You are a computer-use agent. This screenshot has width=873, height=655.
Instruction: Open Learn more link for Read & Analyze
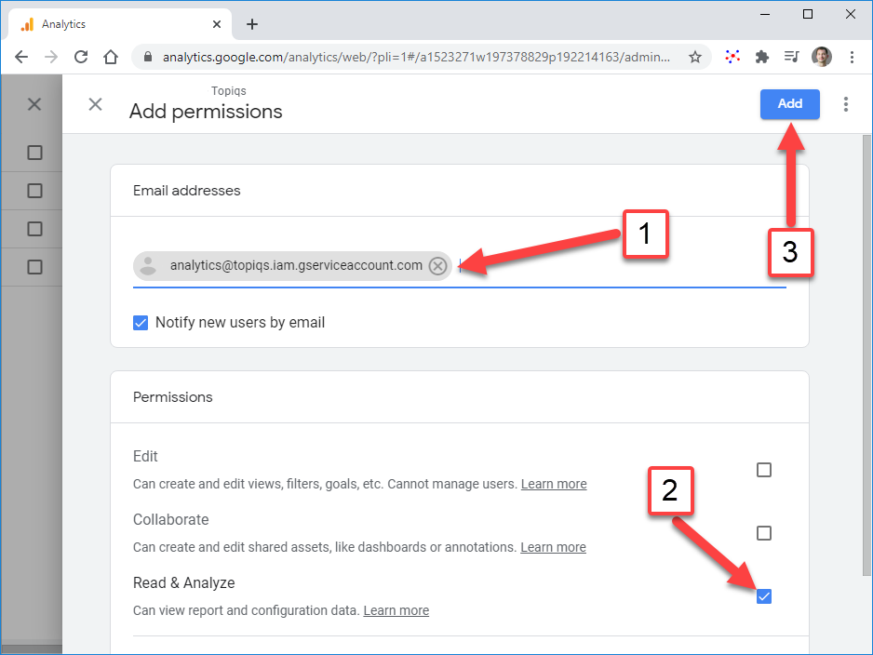[396, 610]
